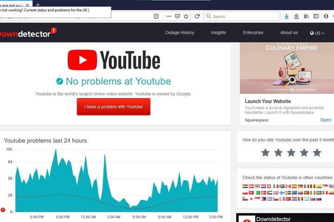Viewport: 334px width, 222px height.
Task: Open a new tab with the plus button
Action: 38,5
